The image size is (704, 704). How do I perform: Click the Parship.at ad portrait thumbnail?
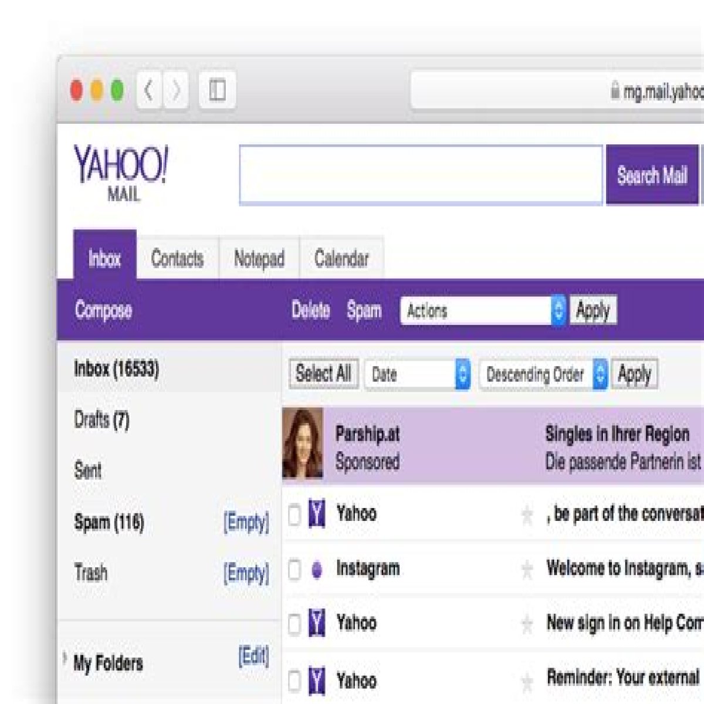pyautogui.click(x=303, y=444)
